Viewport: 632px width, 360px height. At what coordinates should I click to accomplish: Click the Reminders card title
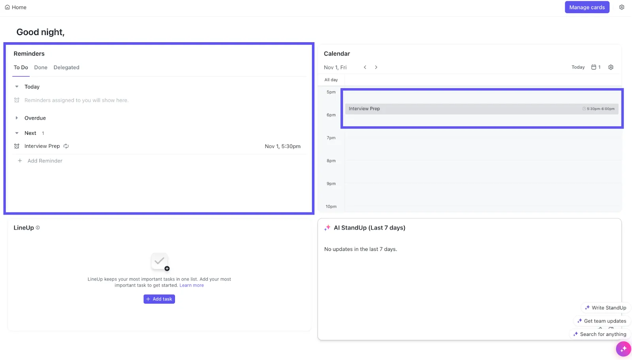(x=29, y=54)
